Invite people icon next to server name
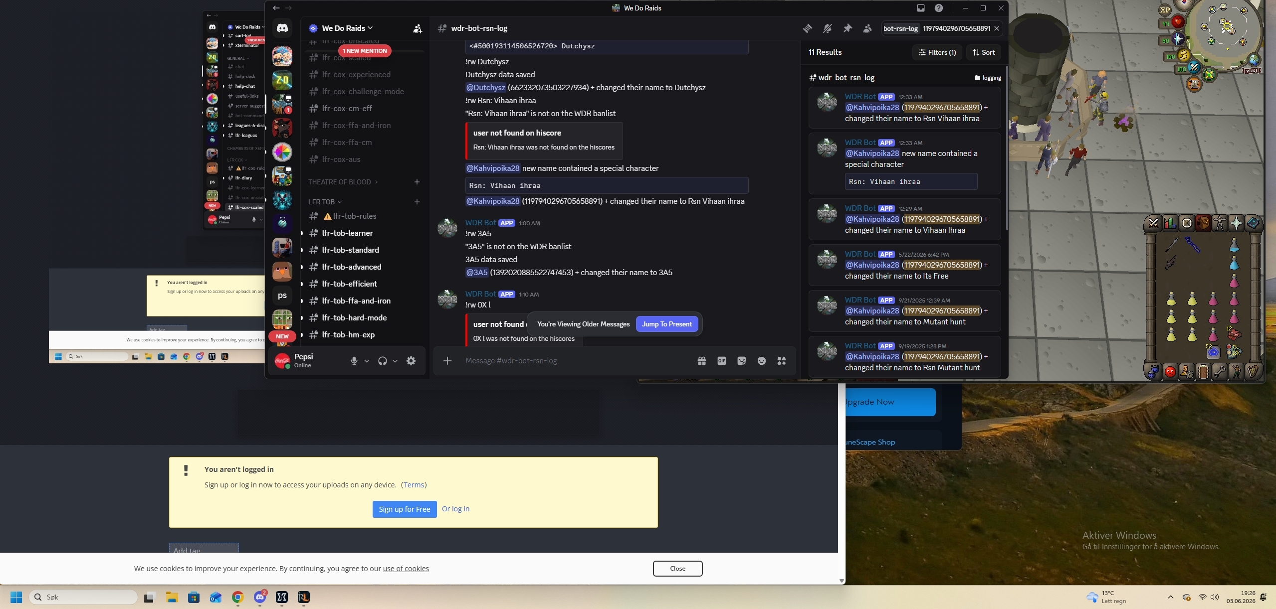 [x=418, y=28]
